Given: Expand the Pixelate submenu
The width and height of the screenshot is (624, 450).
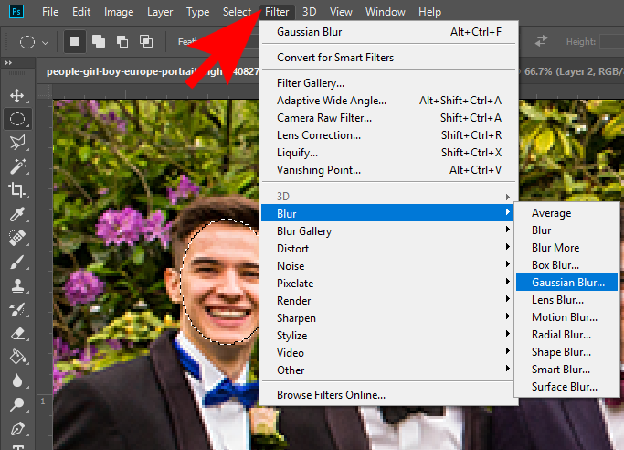Looking at the screenshot, I should [387, 284].
